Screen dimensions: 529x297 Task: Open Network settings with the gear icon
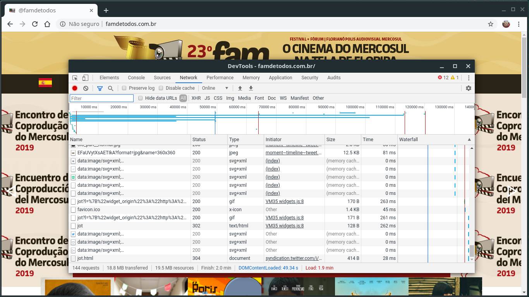pos(469,88)
